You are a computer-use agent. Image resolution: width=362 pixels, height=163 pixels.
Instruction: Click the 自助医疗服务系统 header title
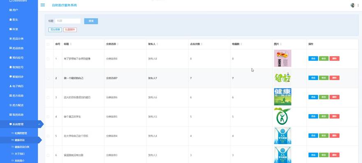65,5
